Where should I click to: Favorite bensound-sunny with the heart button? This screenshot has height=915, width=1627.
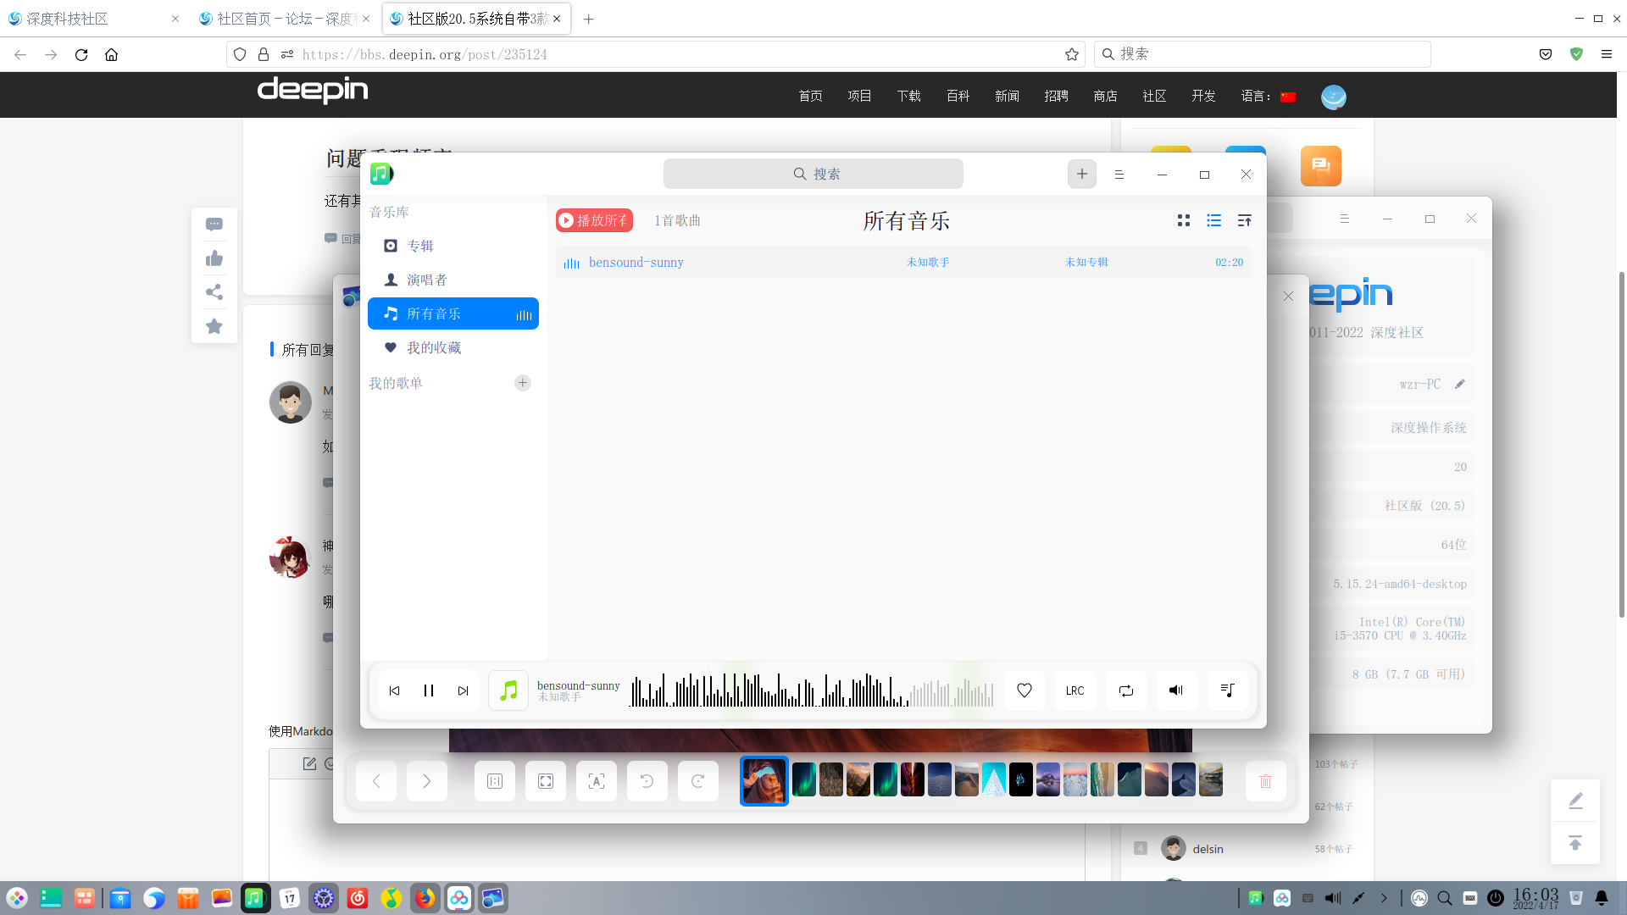(1024, 690)
